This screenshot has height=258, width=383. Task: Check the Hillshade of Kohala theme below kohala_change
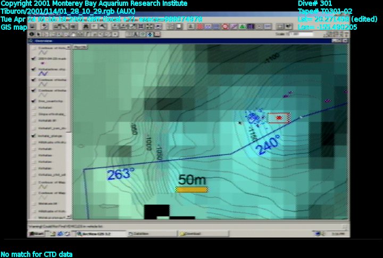[x=34, y=142]
